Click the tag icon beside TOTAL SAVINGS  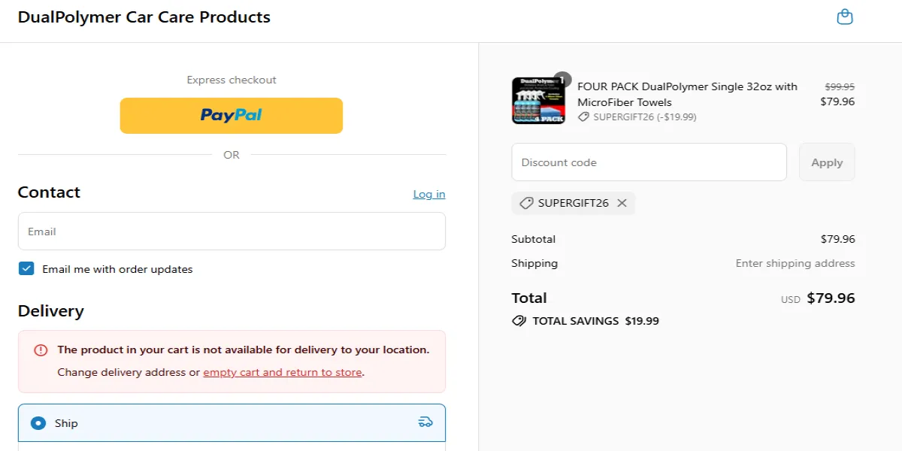[519, 321]
